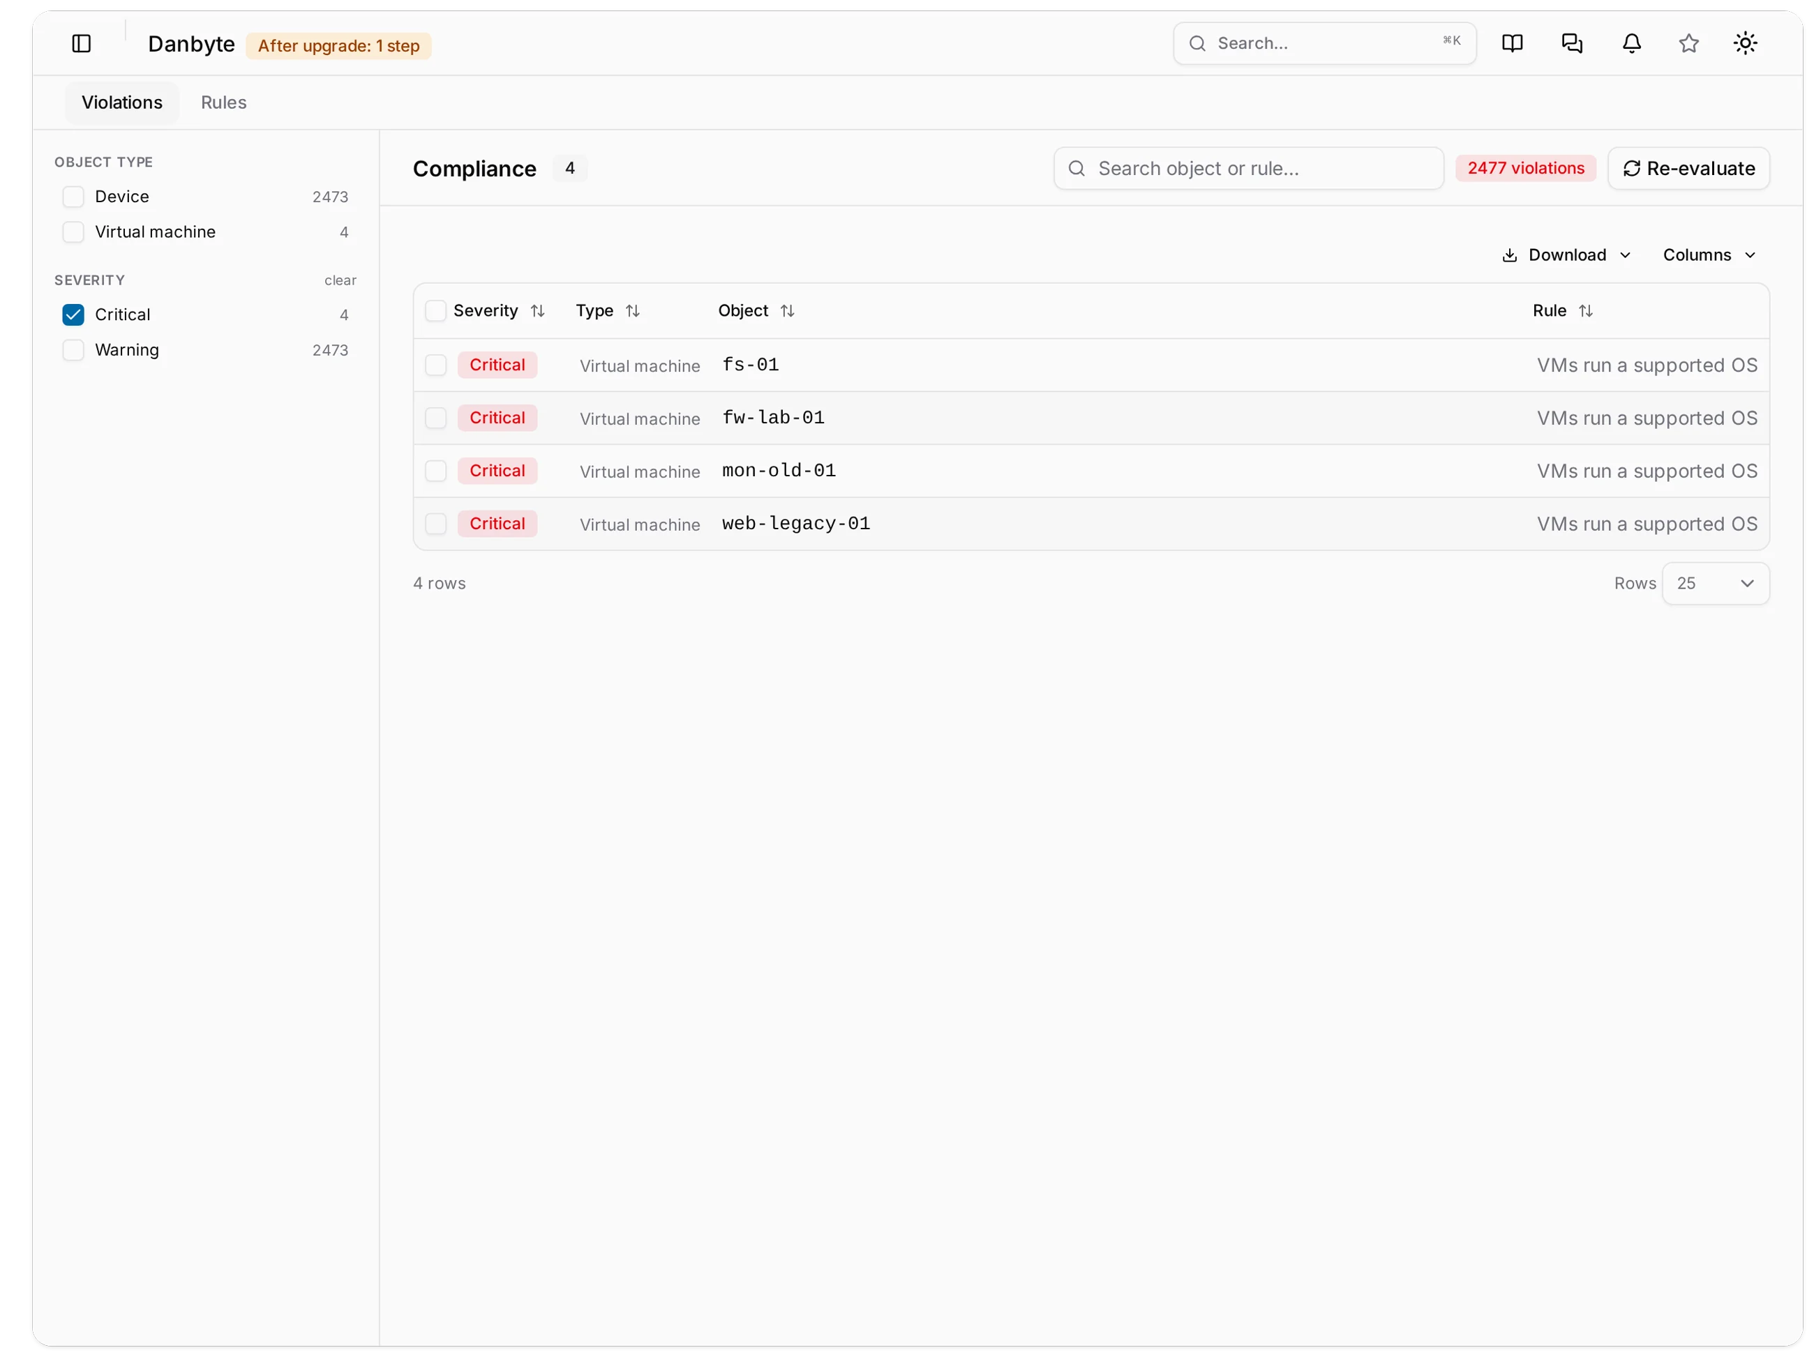The width and height of the screenshot is (1814, 1357).
Task: Sort by Object column arrows
Action: pyautogui.click(x=787, y=310)
